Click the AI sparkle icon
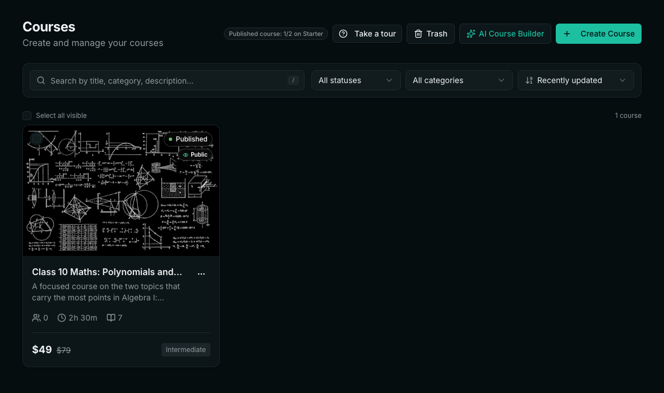Viewport: 664px width, 393px height. pos(471,34)
